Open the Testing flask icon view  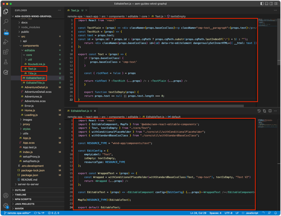click(x=6, y=62)
